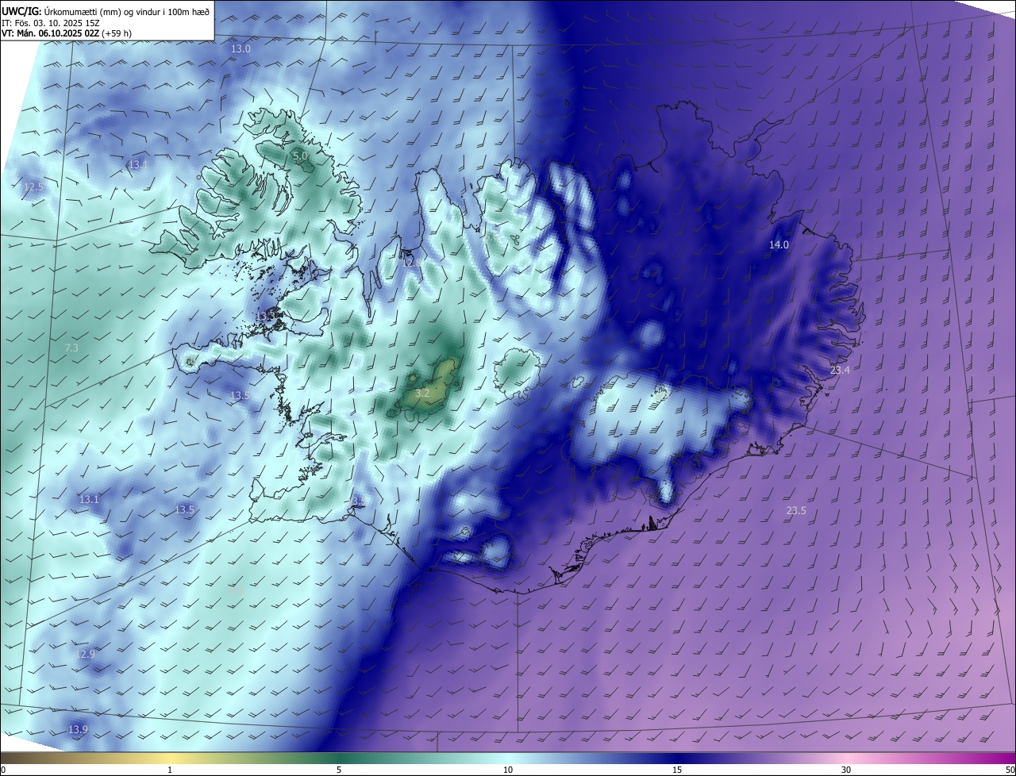The width and height of the screenshot is (1016, 776).
Task: Select the valid time line 'VT: Mán. 06.10.2025 02Z'
Action: 50,33
